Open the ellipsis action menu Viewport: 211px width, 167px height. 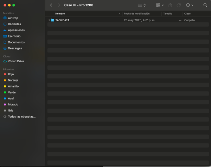pyautogui.click(x=190, y=5)
